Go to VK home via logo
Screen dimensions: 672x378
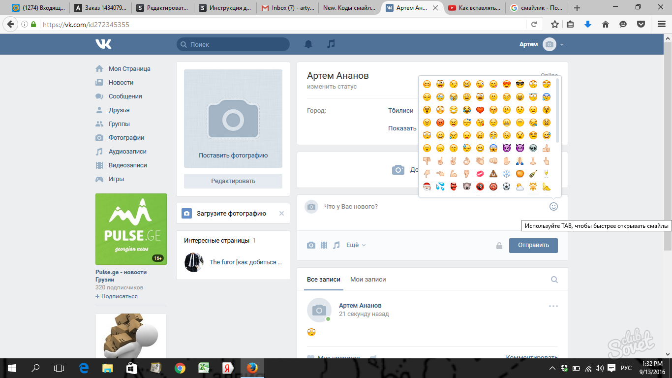103,44
